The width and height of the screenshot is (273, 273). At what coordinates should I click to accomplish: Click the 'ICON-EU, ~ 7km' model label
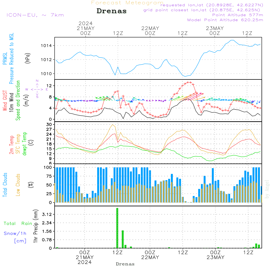coord(35,15)
